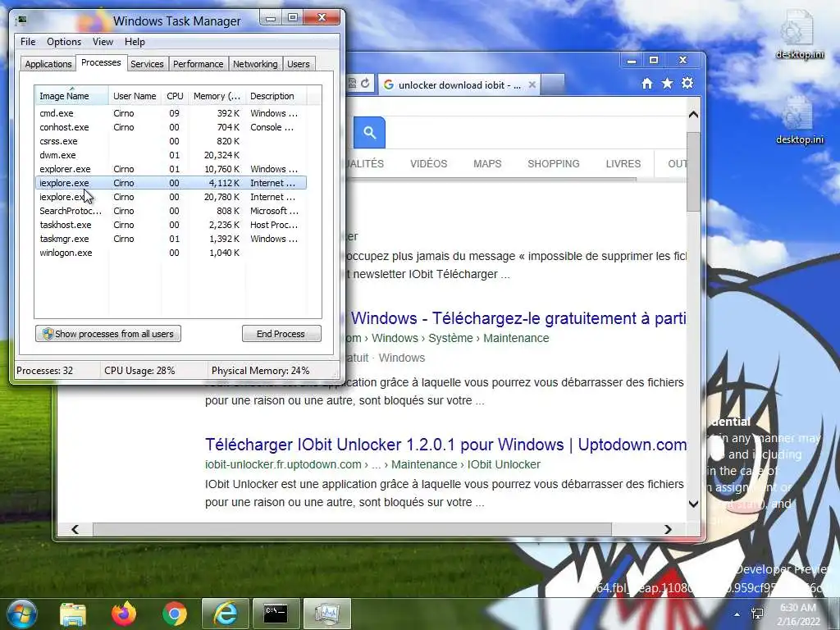
Task: Select lower desktop.ini desktop icon
Action: (x=799, y=121)
